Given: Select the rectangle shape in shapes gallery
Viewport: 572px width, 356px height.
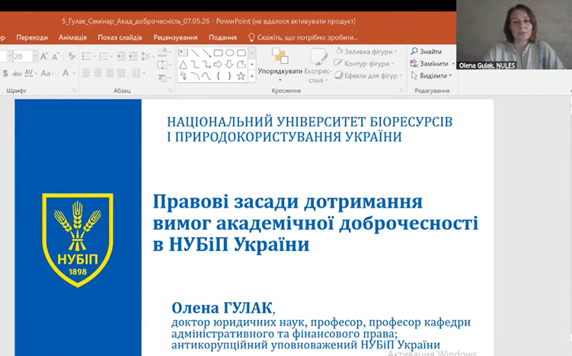Looking at the screenshot, I should (218, 53).
